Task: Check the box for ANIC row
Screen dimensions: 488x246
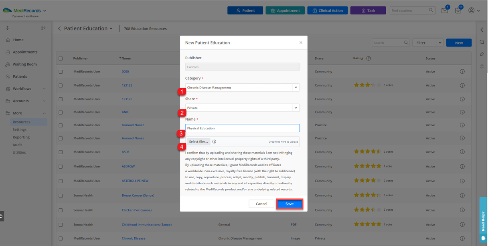Action: 61,112
